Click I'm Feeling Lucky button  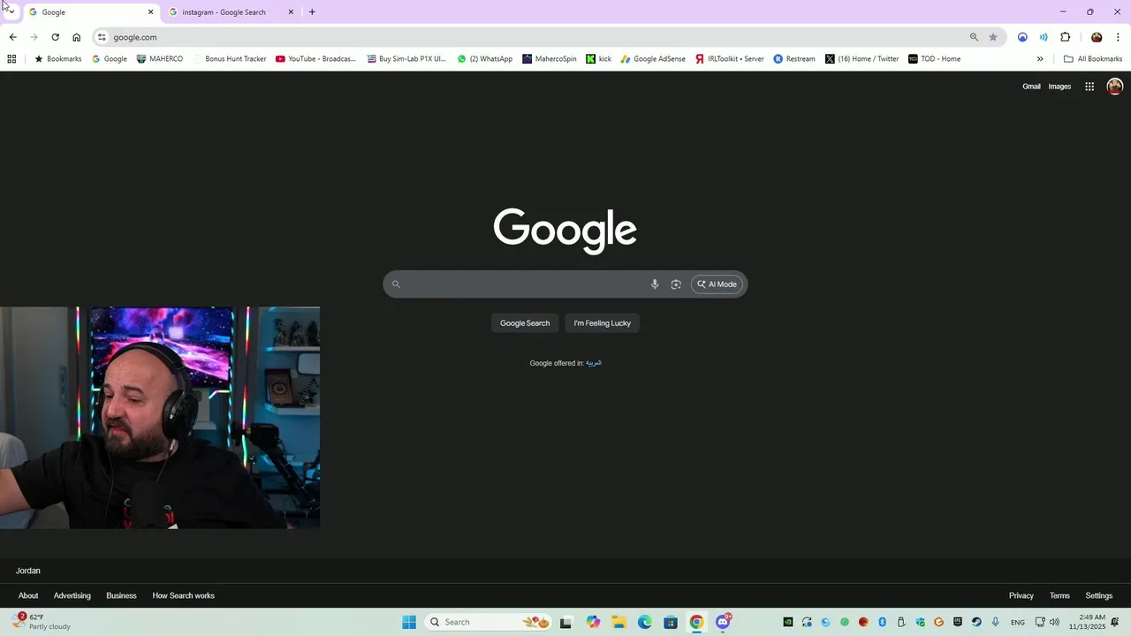pos(603,323)
